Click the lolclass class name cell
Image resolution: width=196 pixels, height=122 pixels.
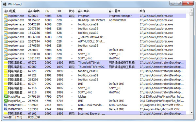[82, 97]
